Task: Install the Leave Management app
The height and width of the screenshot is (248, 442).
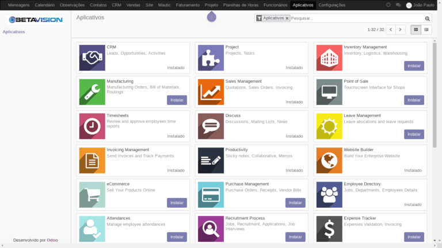Action: point(414,134)
